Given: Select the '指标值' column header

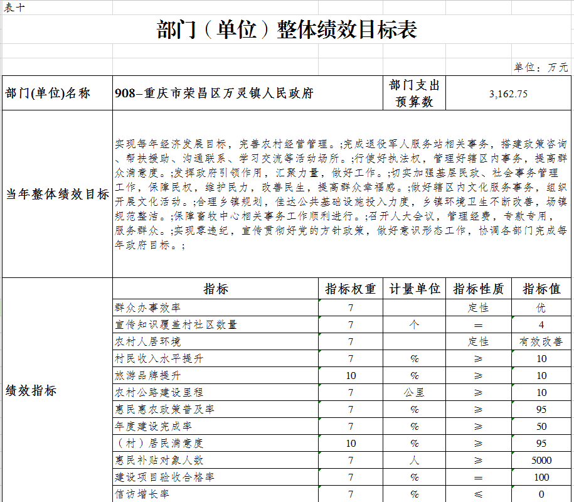Looking at the screenshot, I should click(541, 289).
